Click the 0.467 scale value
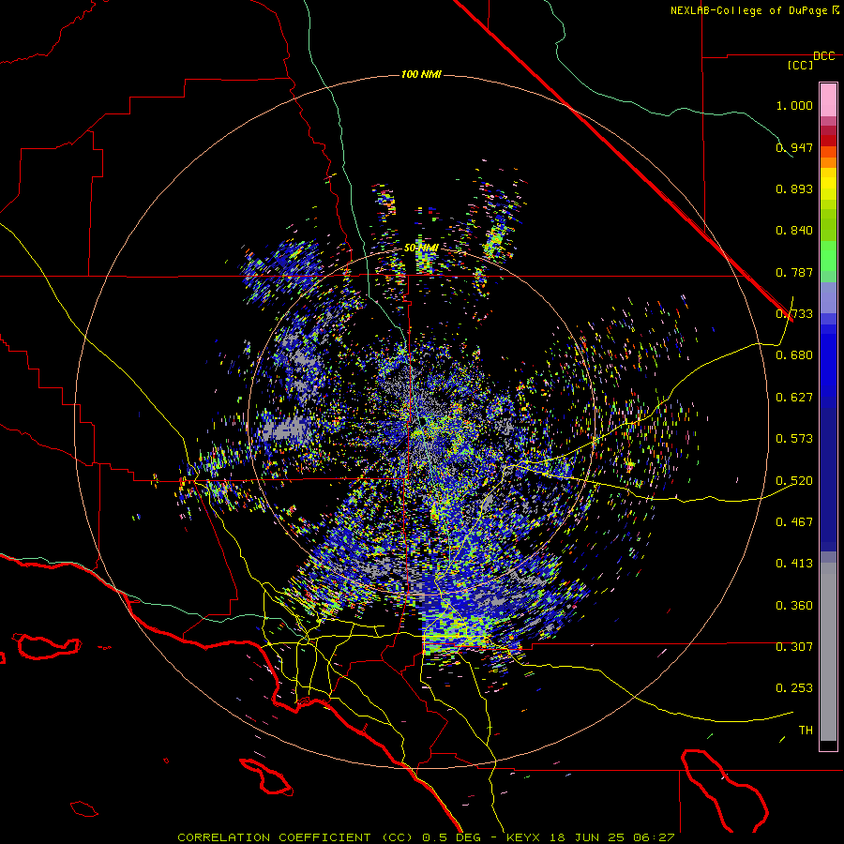The height and width of the screenshot is (844, 844). tap(794, 522)
